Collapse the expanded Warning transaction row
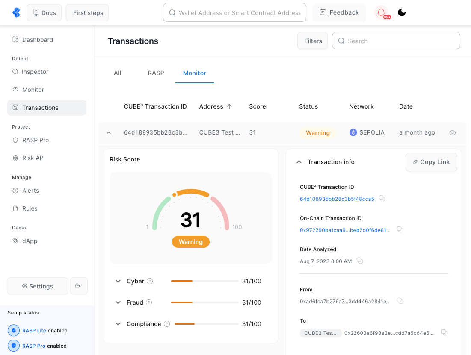 [108, 132]
